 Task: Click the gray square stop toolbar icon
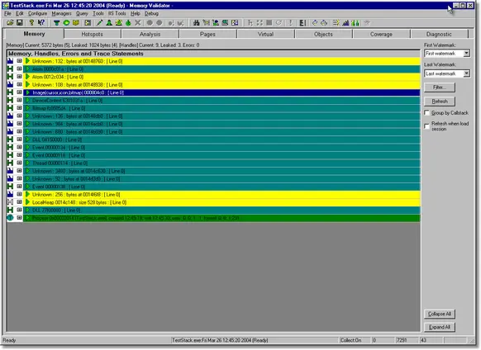tap(269, 22)
